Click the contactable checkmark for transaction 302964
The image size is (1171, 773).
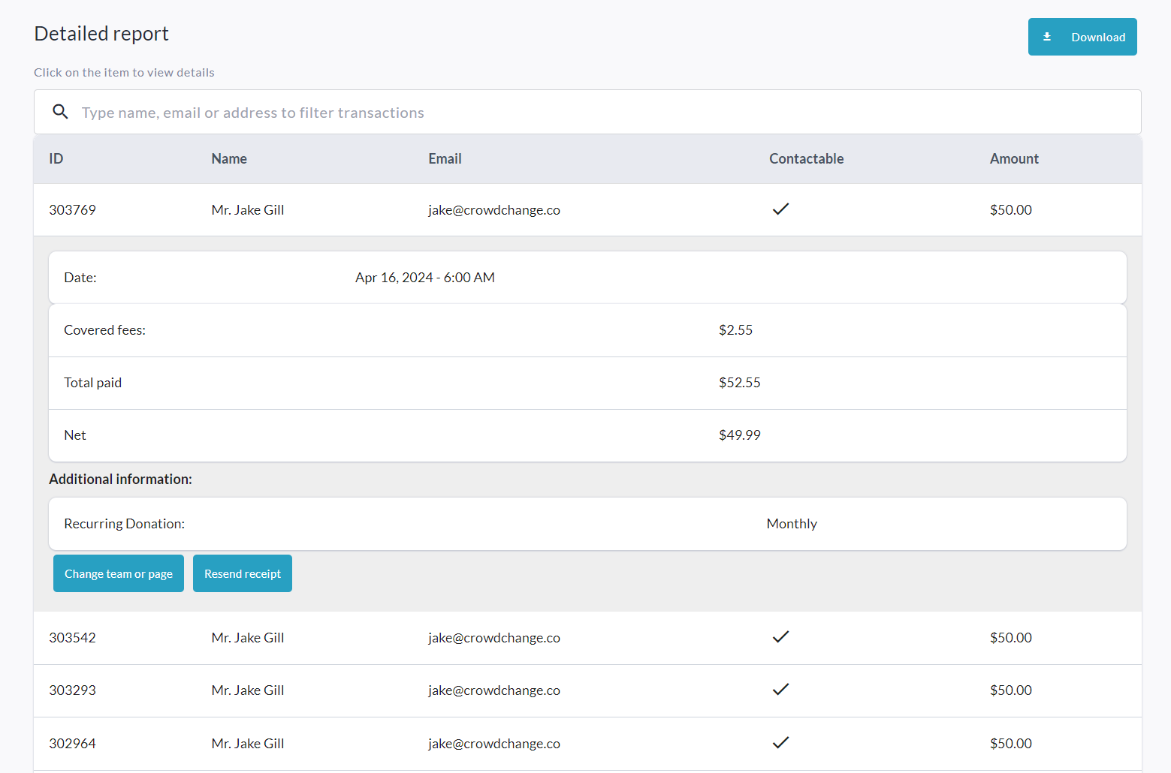pyautogui.click(x=780, y=743)
